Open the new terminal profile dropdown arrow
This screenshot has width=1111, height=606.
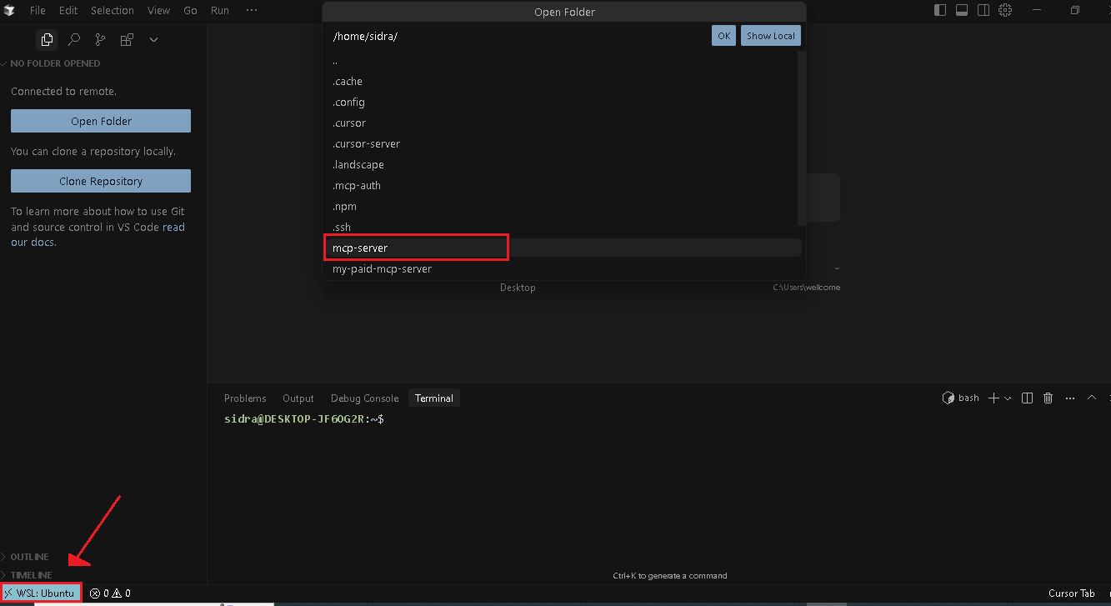1008,398
